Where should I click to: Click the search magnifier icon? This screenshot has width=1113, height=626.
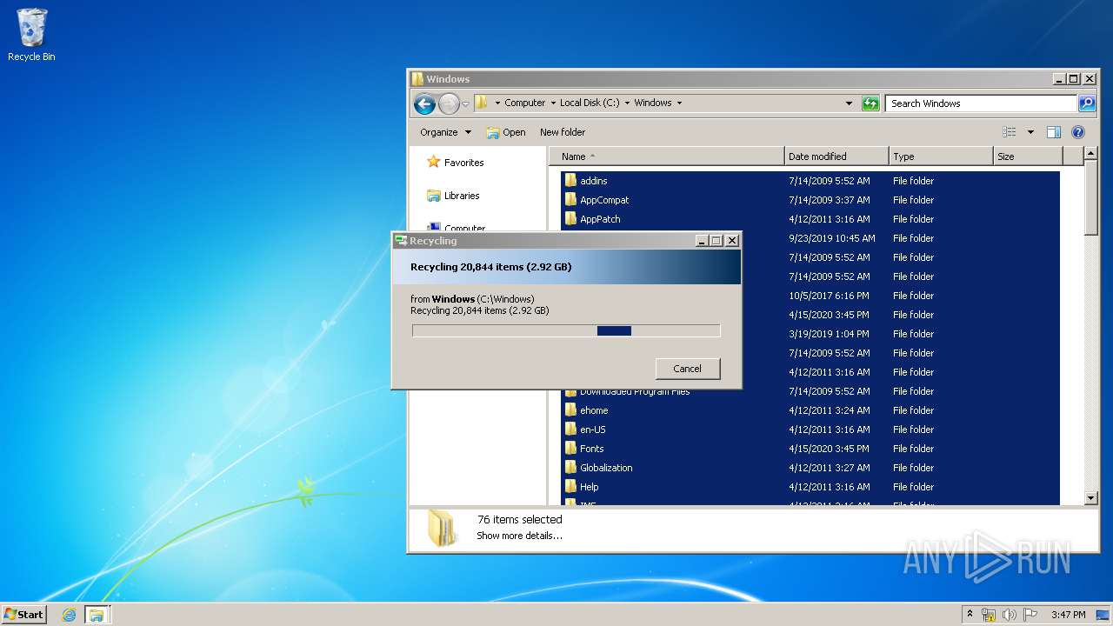(1087, 103)
